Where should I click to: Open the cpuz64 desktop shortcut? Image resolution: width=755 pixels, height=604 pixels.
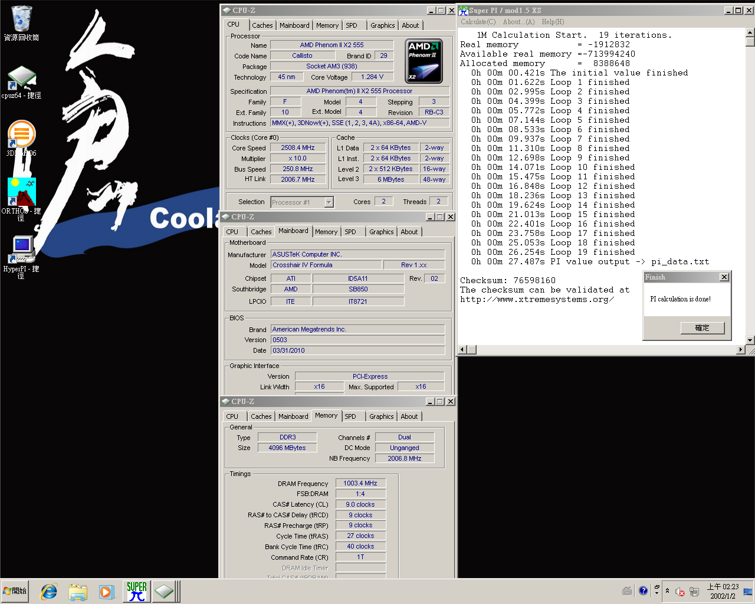pyautogui.click(x=21, y=83)
